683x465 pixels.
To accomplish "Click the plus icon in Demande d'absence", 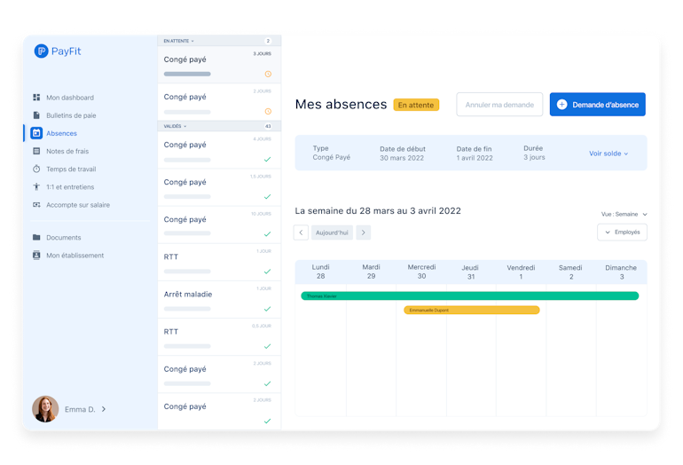I will [561, 105].
